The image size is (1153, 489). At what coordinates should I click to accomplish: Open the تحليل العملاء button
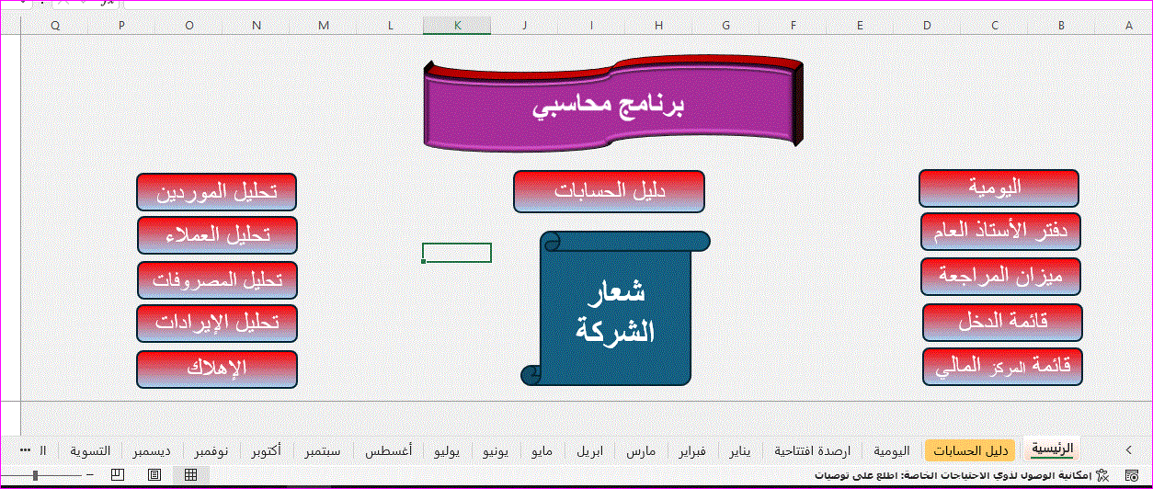coord(218,235)
